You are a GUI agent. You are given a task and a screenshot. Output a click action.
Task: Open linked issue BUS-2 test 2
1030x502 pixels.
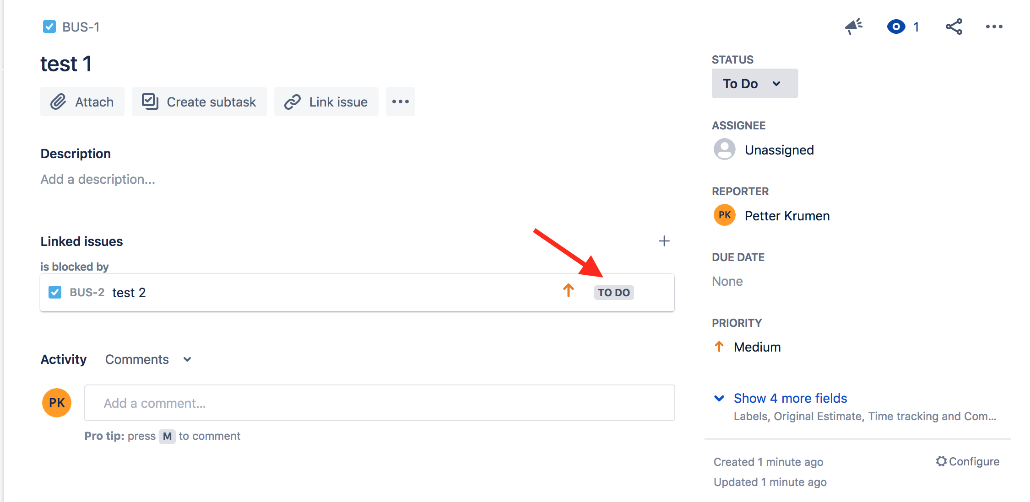[129, 293]
